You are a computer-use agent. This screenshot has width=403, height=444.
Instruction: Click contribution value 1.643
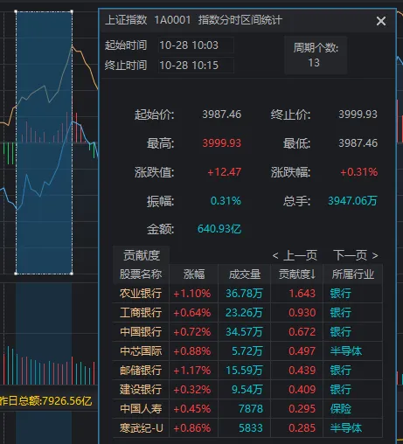click(x=302, y=294)
